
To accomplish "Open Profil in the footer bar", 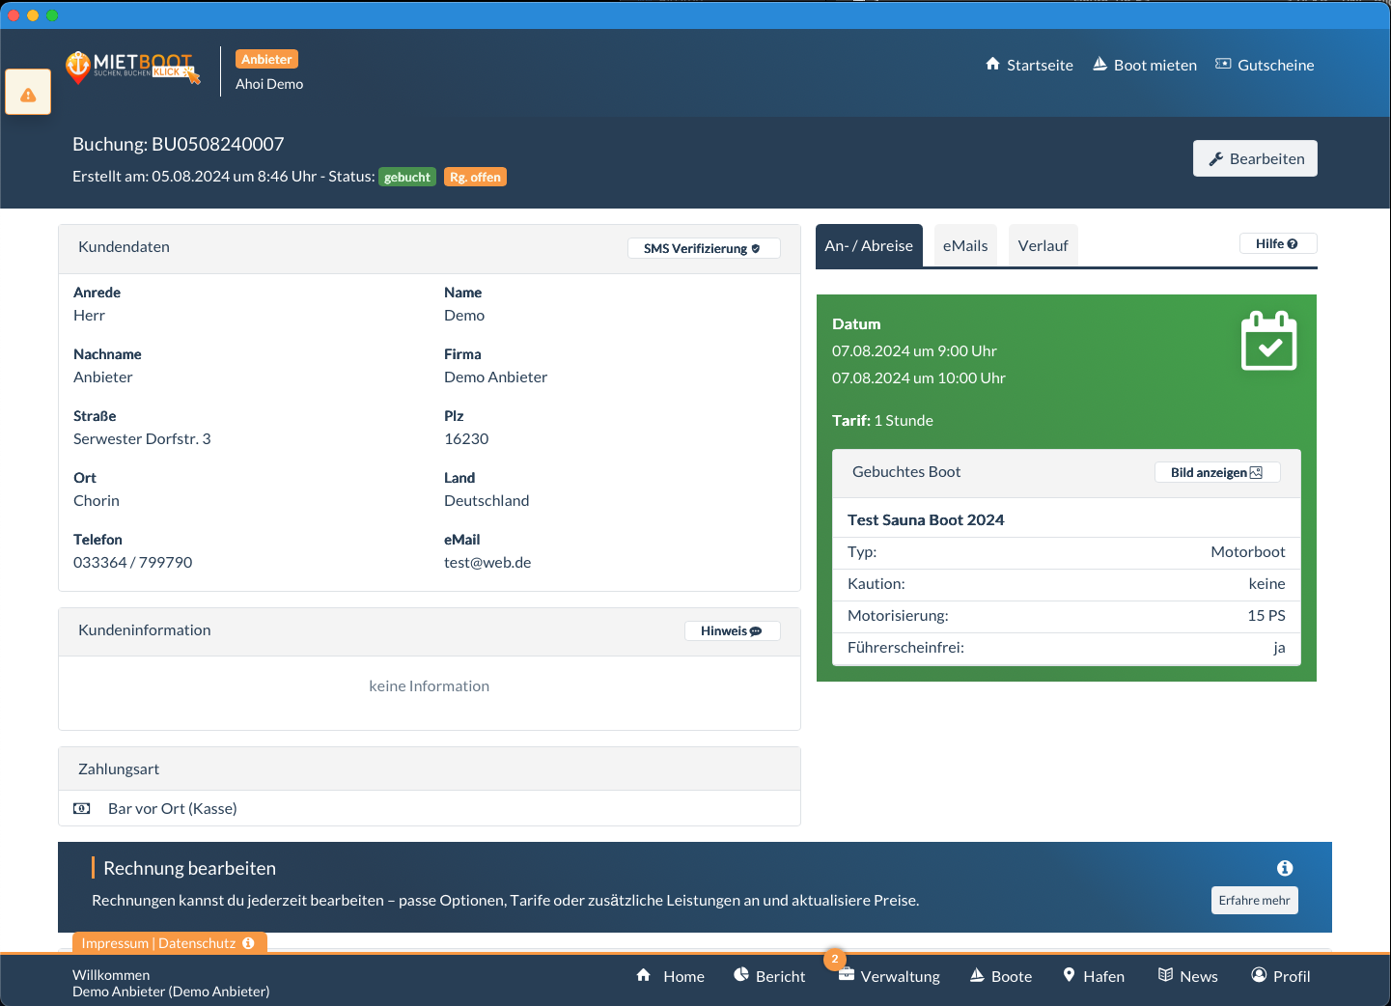I will [x=1280, y=976].
